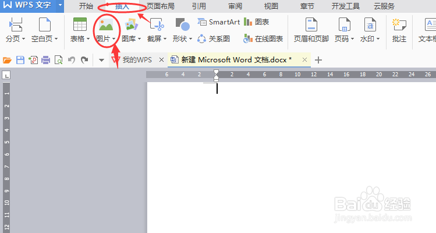The width and height of the screenshot is (436, 233).
Task: Expand the 截屏 dropdown arrow
Action: 165,39
